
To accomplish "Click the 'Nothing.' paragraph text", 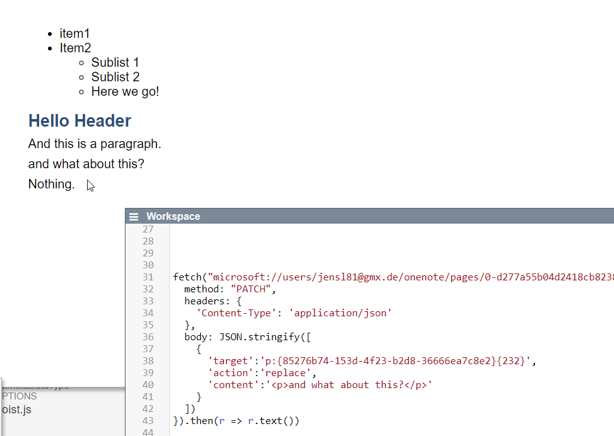I will (x=51, y=184).
